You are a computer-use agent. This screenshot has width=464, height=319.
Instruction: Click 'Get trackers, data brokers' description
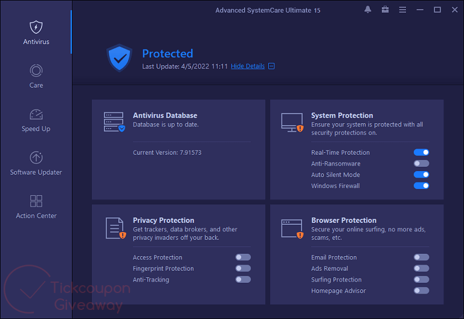[x=185, y=233]
